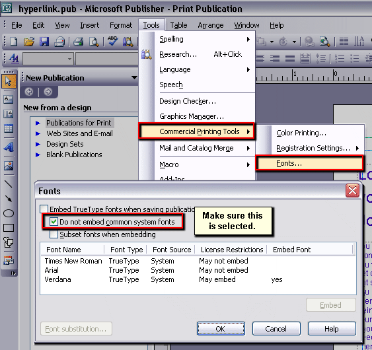
Task: Click the Columns toolbar icon
Action: 344,42
